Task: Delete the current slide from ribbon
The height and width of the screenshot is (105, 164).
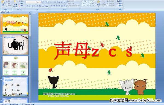Action: 21,6
